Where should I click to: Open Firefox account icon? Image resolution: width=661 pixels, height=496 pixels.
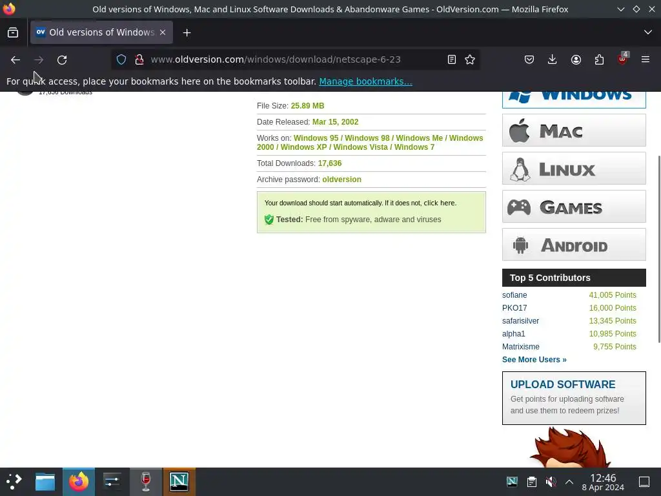coord(576,59)
